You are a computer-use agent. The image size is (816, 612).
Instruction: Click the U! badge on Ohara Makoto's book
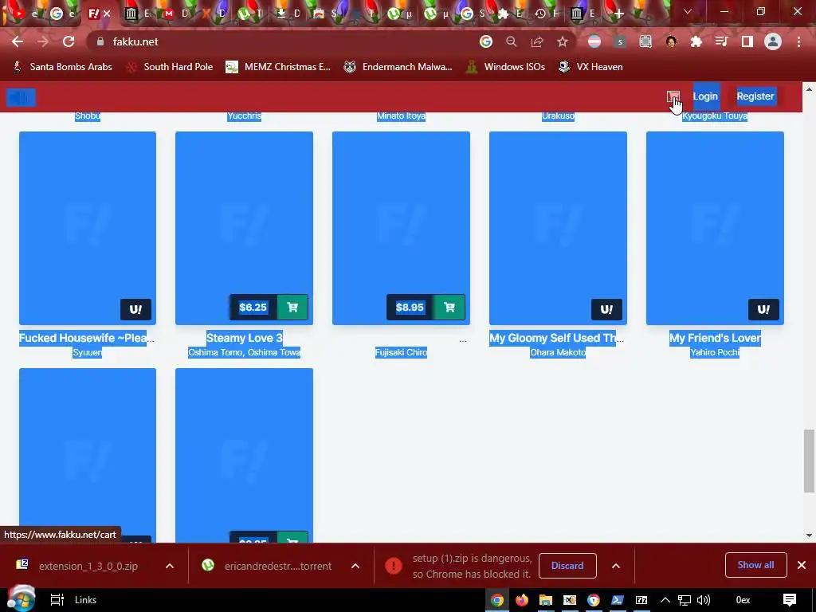click(x=606, y=309)
